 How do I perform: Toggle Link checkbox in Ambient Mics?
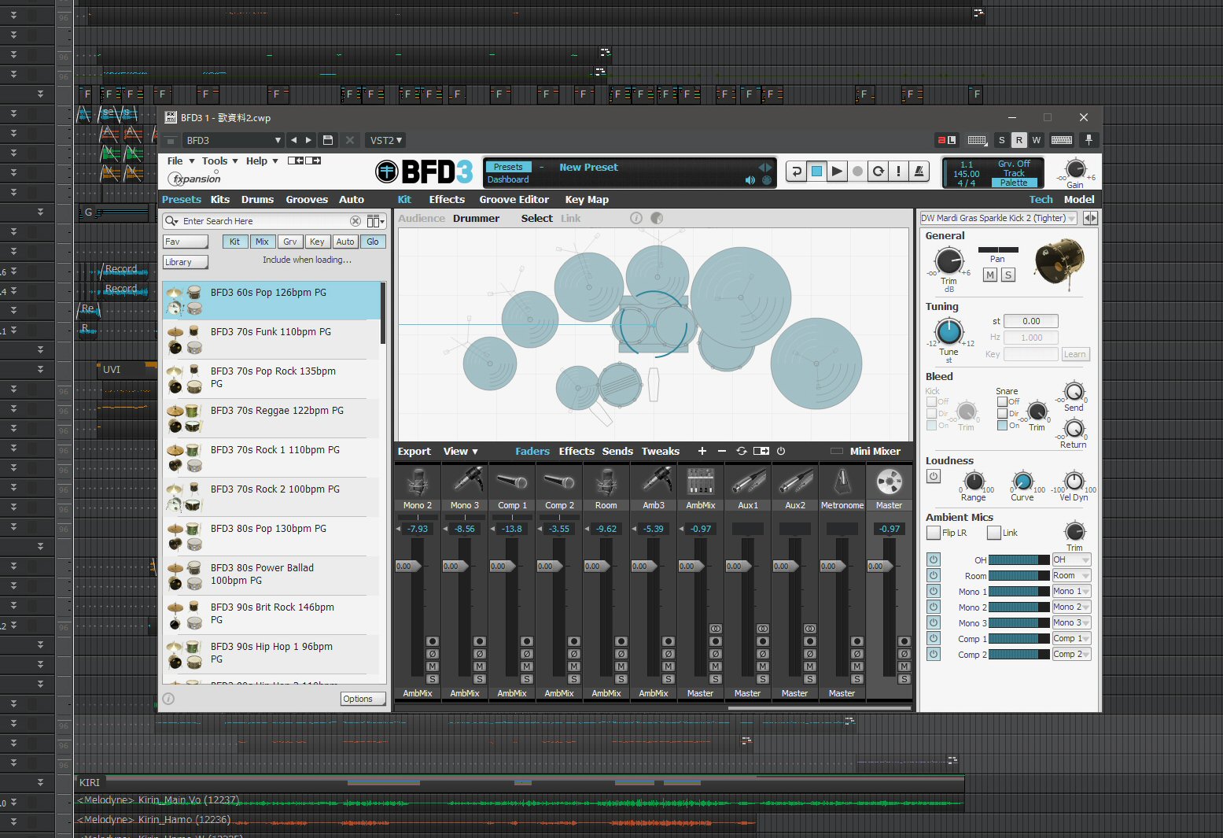pos(994,533)
